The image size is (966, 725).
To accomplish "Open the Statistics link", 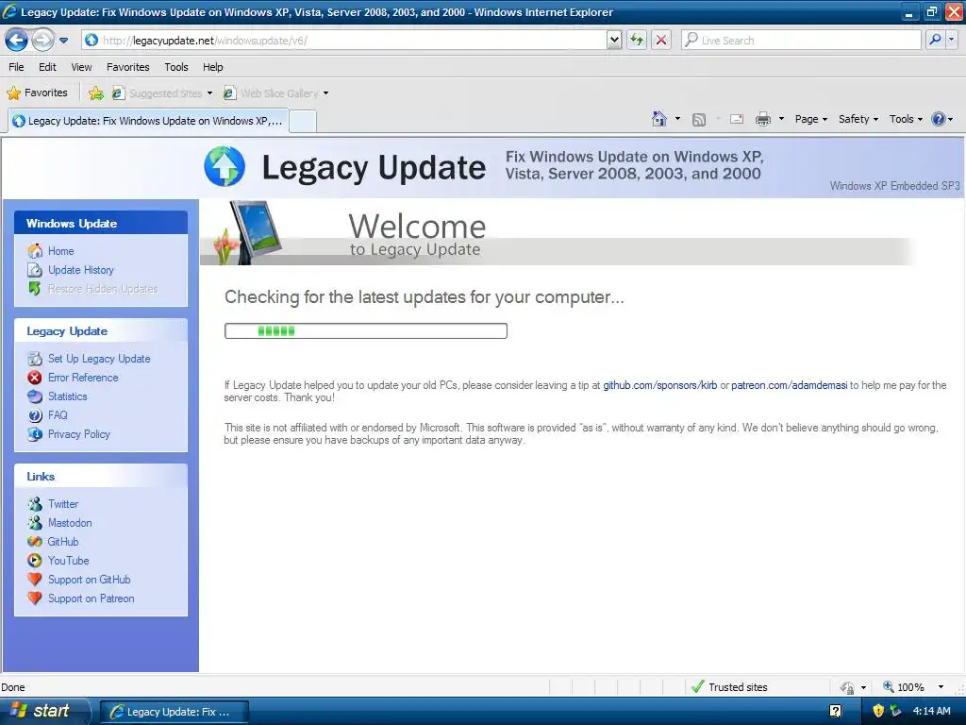I will click(68, 396).
